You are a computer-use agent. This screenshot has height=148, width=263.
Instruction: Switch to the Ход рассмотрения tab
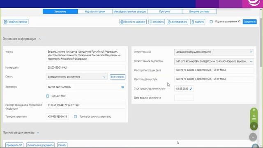(x=95, y=12)
